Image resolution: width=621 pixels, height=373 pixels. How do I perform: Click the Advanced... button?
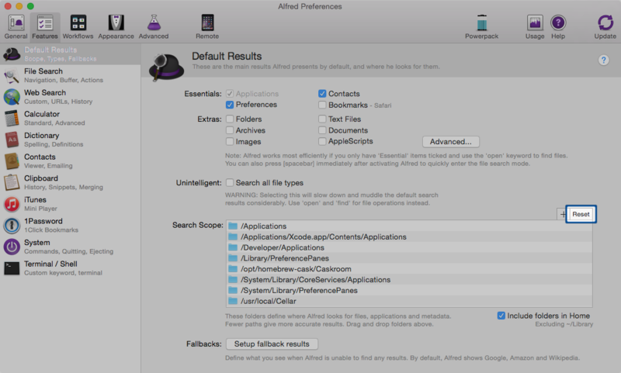point(451,142)
